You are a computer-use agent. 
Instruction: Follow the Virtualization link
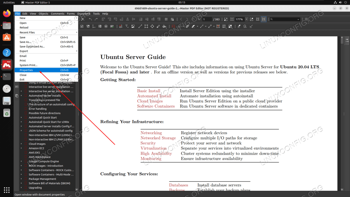[153, 148]
